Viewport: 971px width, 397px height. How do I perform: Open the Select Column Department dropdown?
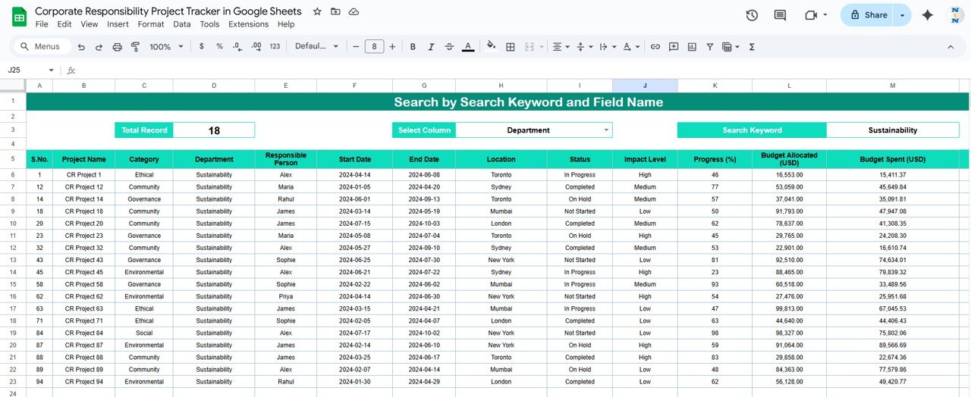click(x=605, y=130)
